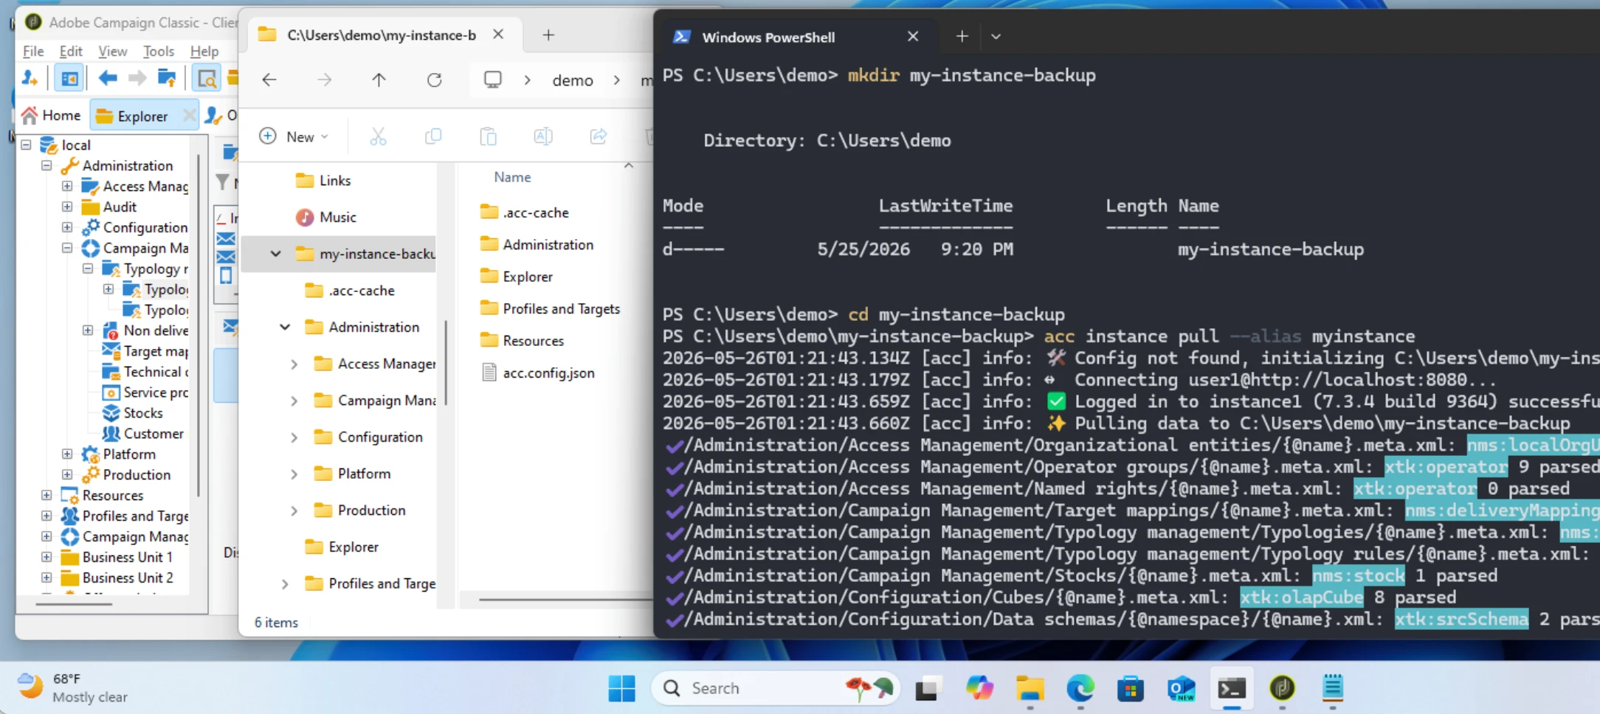
Task: Collapse the Administration node in Campaign tree
Action: coord(46,165)
